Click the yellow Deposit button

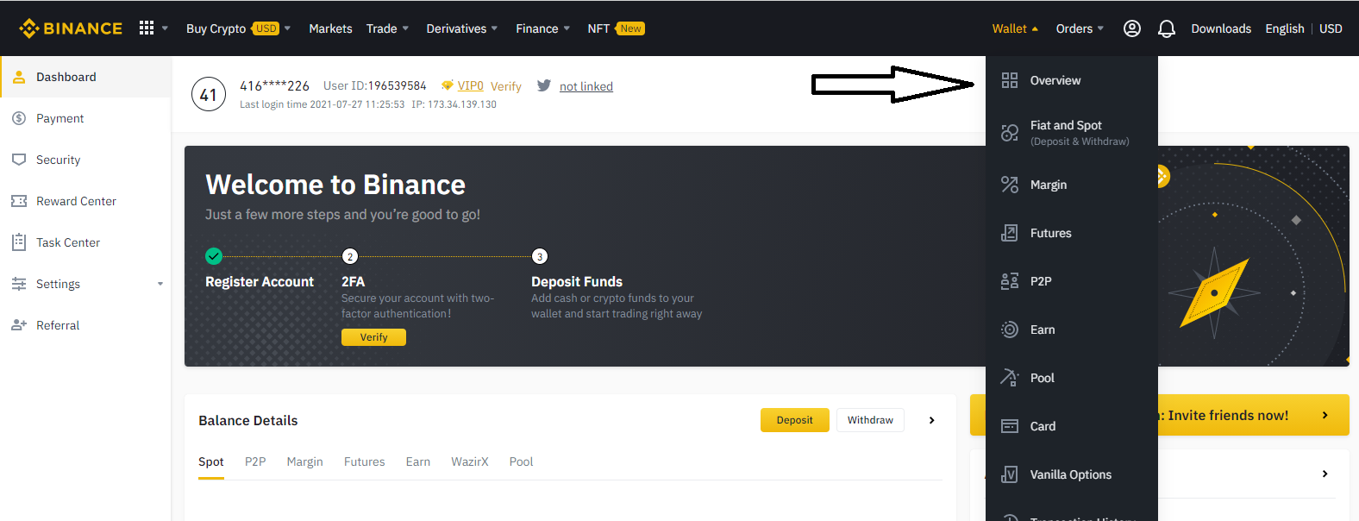pyautogui.click(x=795, y=420)
